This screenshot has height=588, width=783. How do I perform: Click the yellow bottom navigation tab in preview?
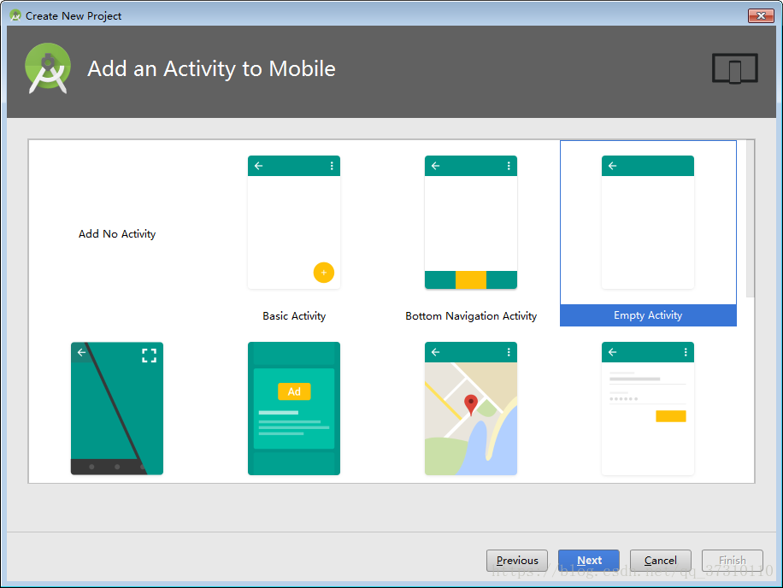click(x=471, y=280)
